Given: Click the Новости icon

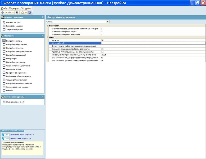Looking at the screenshot, I should coord(4,90).
